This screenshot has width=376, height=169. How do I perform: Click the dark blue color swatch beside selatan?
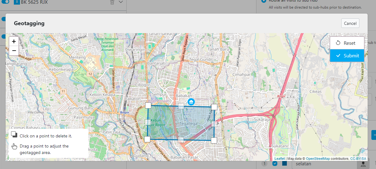284,164
